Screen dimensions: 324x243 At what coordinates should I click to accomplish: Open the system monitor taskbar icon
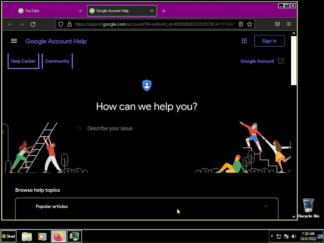74,236
